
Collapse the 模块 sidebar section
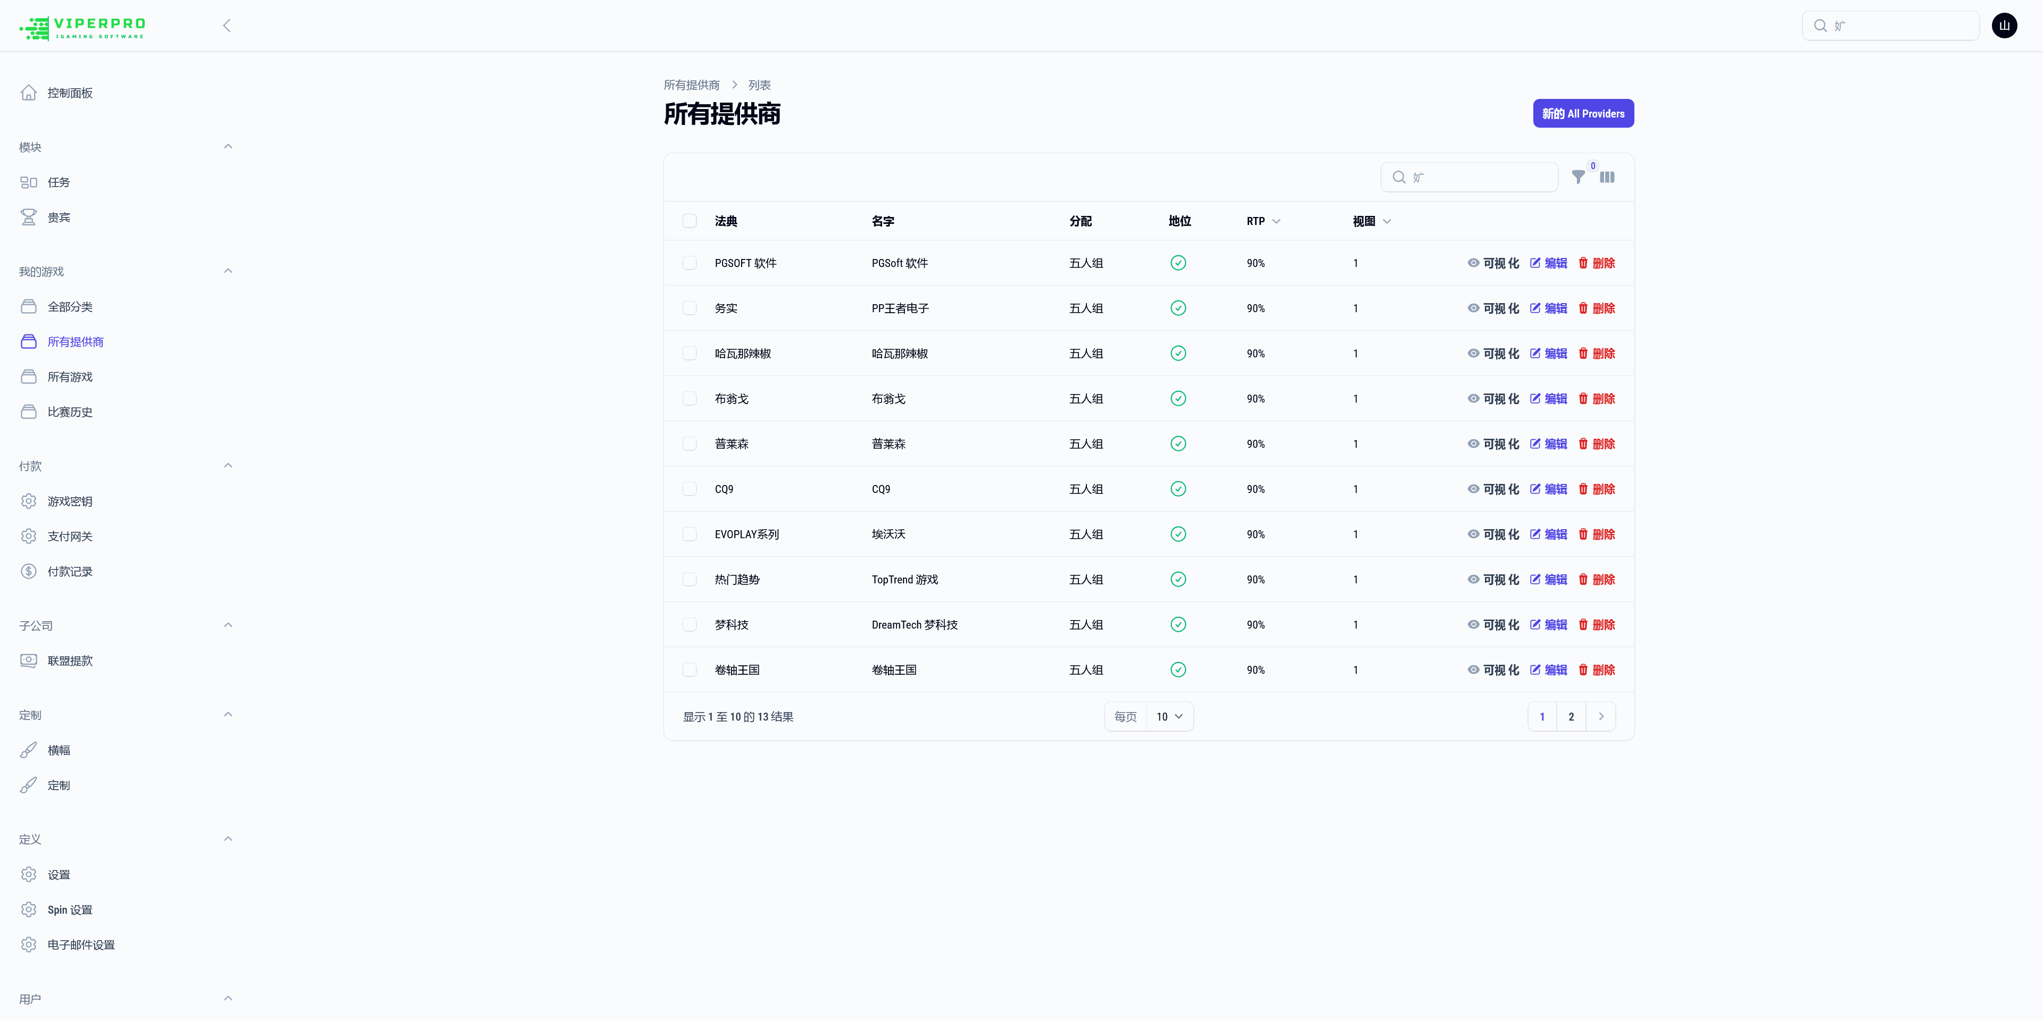228,146
